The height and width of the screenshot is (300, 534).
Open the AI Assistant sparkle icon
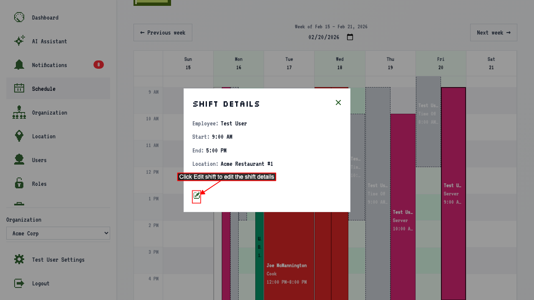19,41
